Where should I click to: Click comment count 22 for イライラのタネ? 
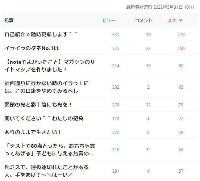click(148, 48)
